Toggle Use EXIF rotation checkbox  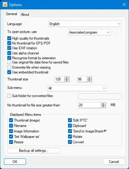point(9,48)
